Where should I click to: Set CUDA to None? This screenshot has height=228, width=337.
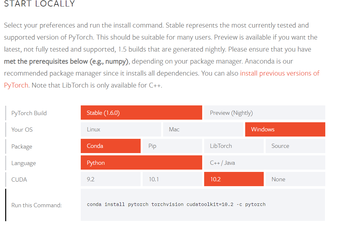(x=295, y=179)
